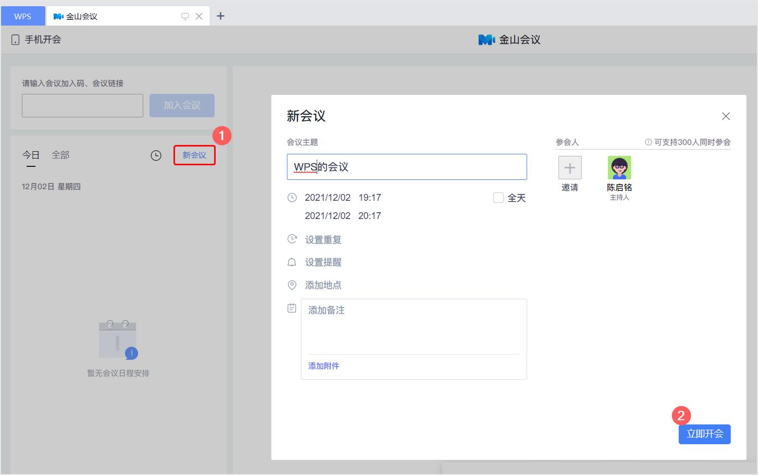Click the reminder bell icon
The height and width of the screenshot is (475, 758).
tap(292, 262)
